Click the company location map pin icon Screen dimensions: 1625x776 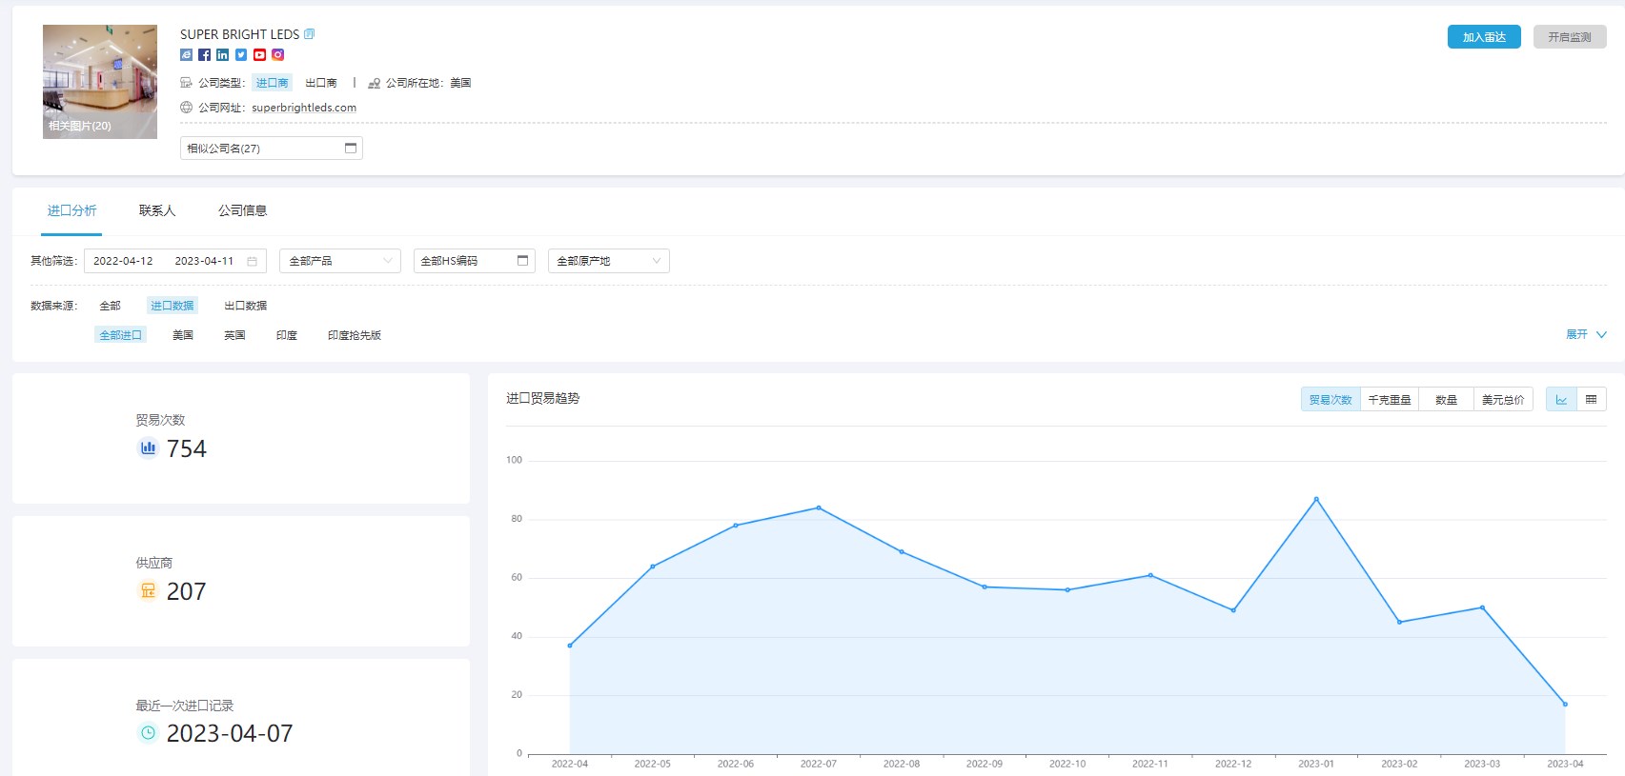[374, 83]
